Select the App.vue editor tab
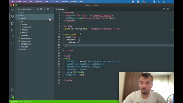 (x=61, y=9)
